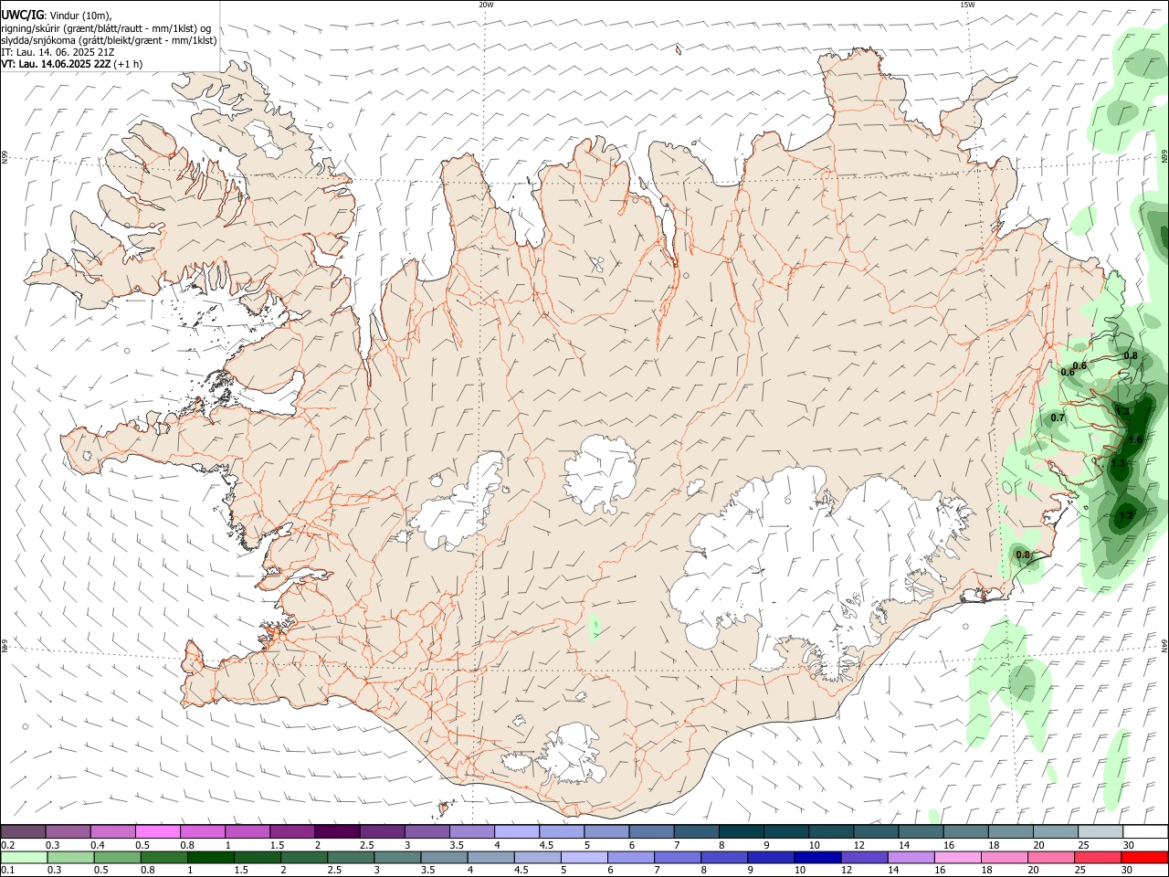Select the '0.2' label of the snow scale
Image resolution: width=1169 pixels, height=877 pixels.
7,845
